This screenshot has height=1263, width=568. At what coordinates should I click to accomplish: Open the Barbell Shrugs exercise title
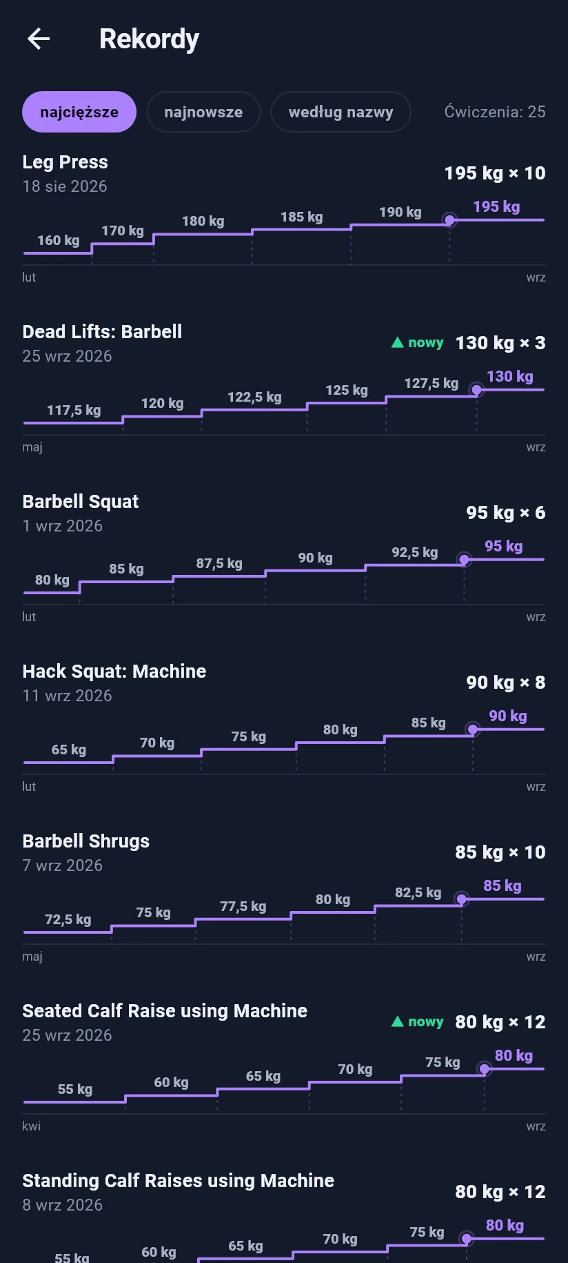pyautogui.click(x=86, y=841)
